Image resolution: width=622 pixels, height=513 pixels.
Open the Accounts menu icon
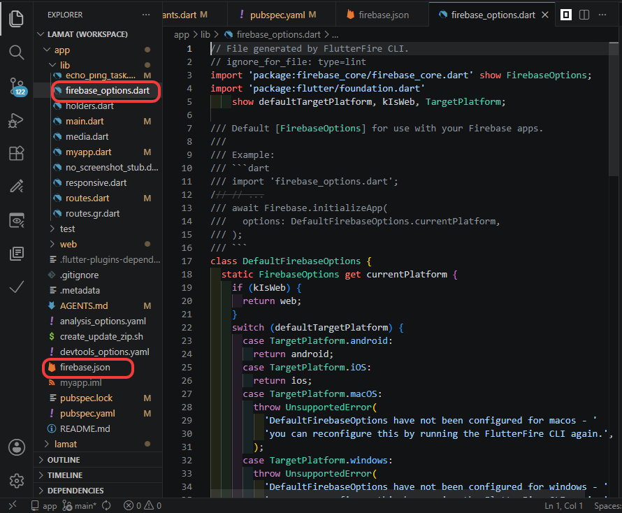16,447
